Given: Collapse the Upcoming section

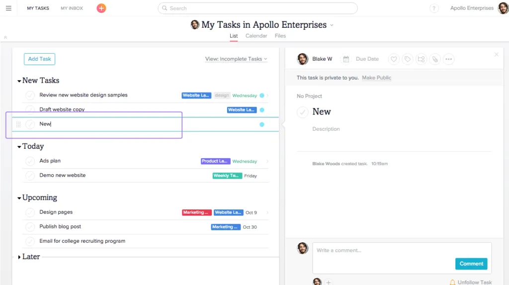Looking at the screenshot, I should coord(19,198).
